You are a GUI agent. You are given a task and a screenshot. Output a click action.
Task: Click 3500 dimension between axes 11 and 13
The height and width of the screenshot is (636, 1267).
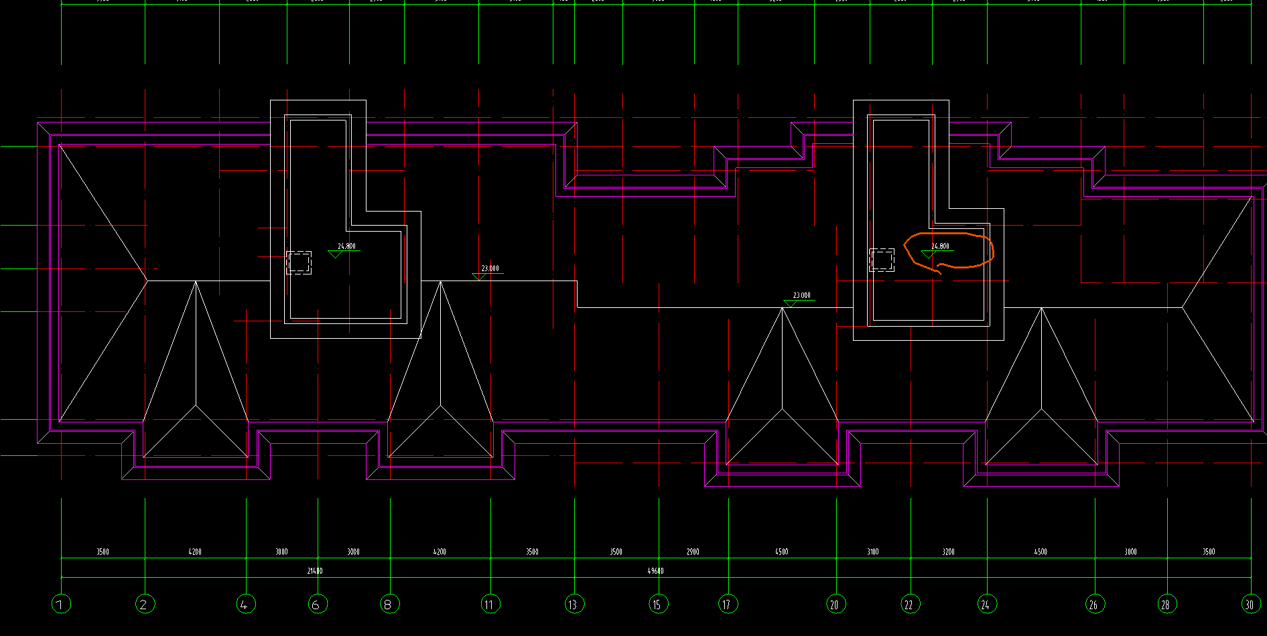[x=532, y=552]
